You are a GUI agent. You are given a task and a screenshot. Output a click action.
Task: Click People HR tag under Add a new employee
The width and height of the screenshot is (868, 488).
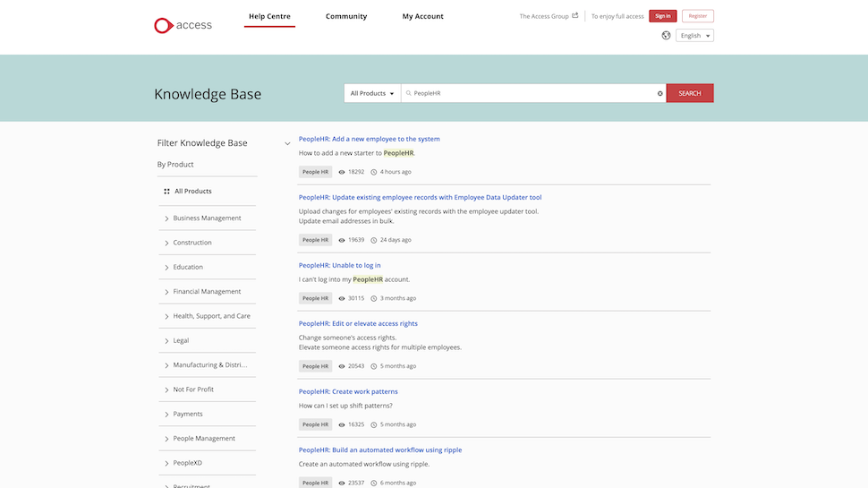[316, 172]
